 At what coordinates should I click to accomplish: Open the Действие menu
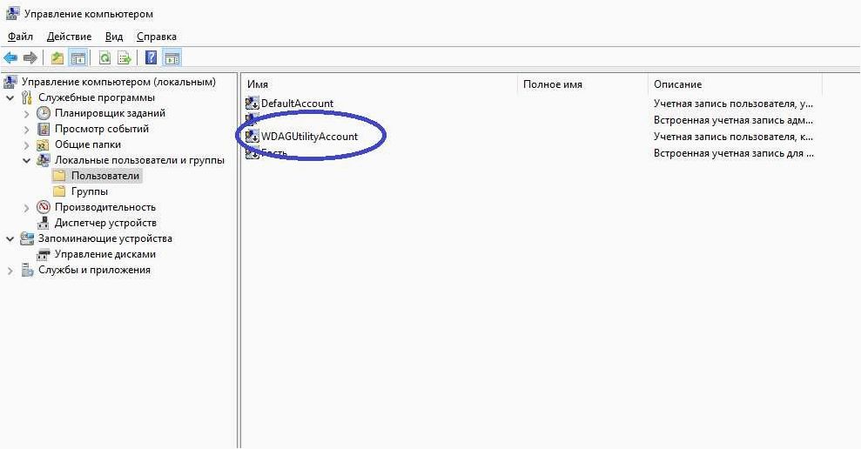click(69, 37)
